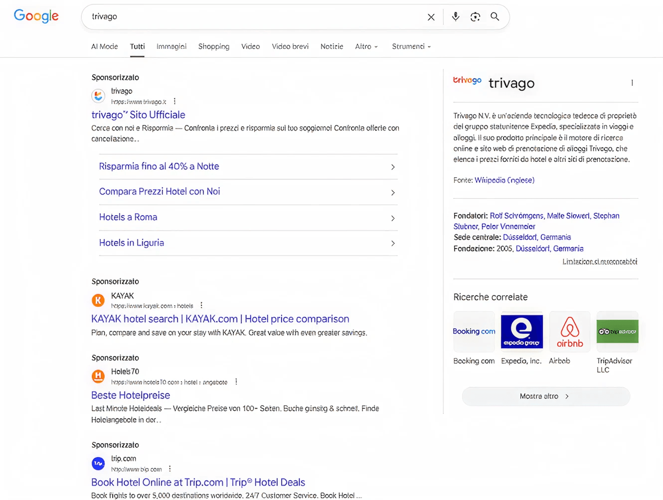Open Google Lens image search icon
The height and width of the screenshot is (500, 663).
475,16
